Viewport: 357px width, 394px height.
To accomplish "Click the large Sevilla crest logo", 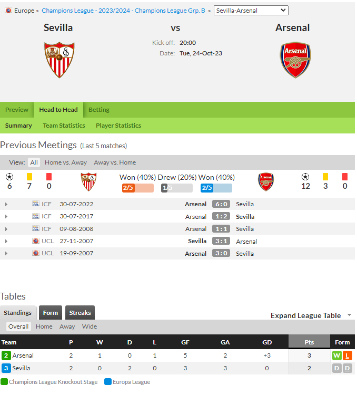I will click(x=59, y=60).
